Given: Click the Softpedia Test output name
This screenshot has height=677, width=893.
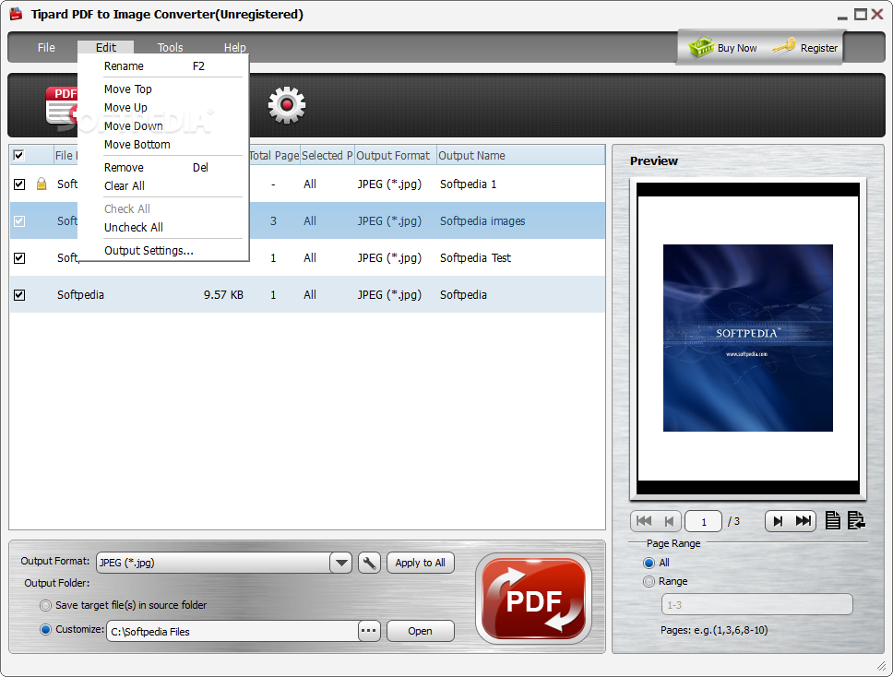Looking at the screenshot, I should 475,258.
